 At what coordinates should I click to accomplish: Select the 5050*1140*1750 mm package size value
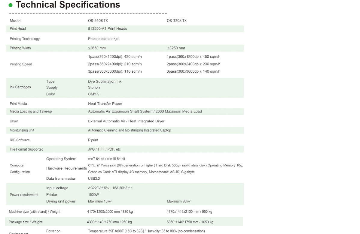pos(190,222)
